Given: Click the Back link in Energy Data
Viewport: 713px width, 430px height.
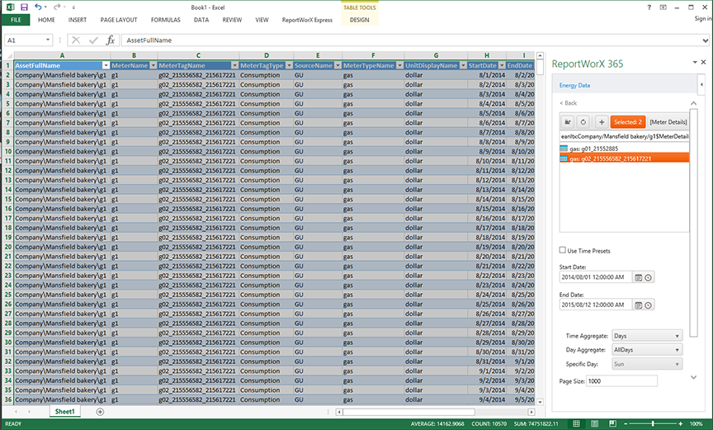Looking at the screenshot, I should pyautogui.click(x=568, y=103).
